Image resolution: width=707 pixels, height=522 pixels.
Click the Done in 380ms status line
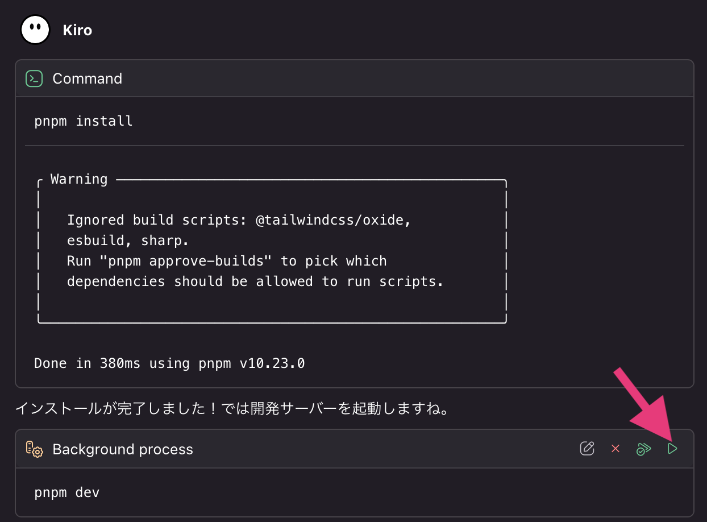[169, 363]
